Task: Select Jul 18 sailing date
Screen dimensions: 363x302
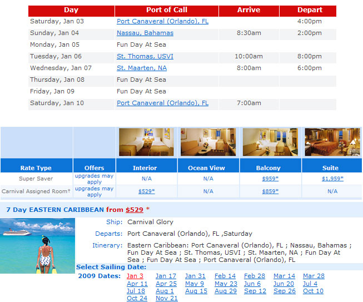Action: pyautogui.click(x=136, y=291)
